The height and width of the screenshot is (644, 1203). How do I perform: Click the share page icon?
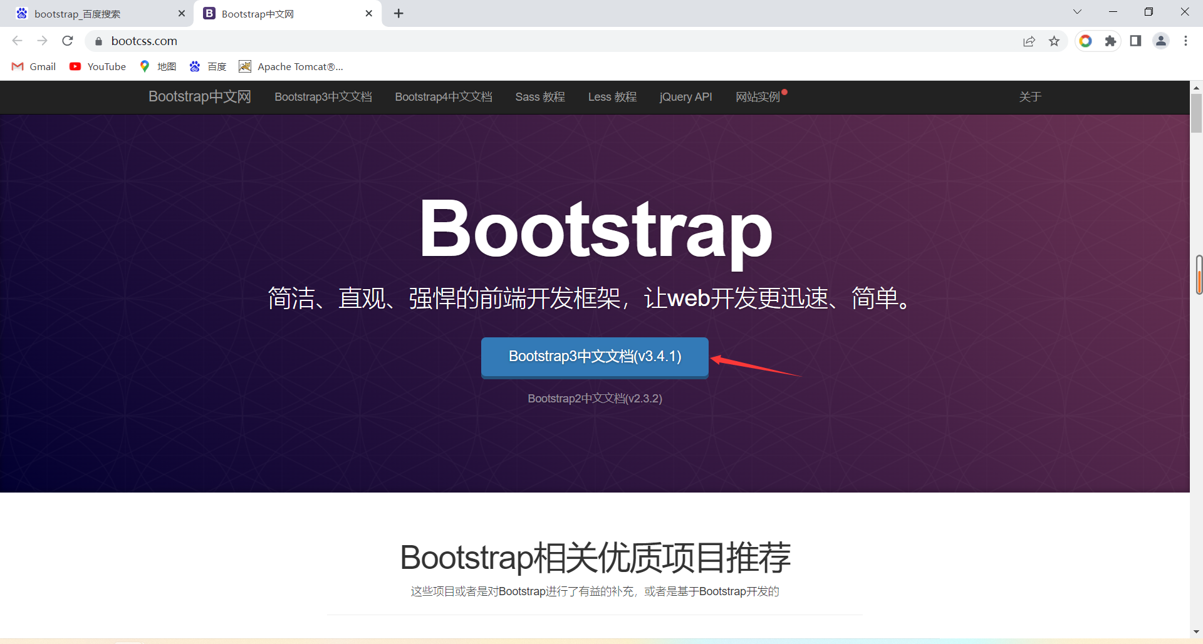(1029, 41)
